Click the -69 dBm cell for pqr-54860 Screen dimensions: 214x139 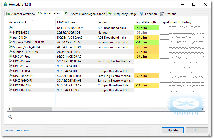point(146,38)
